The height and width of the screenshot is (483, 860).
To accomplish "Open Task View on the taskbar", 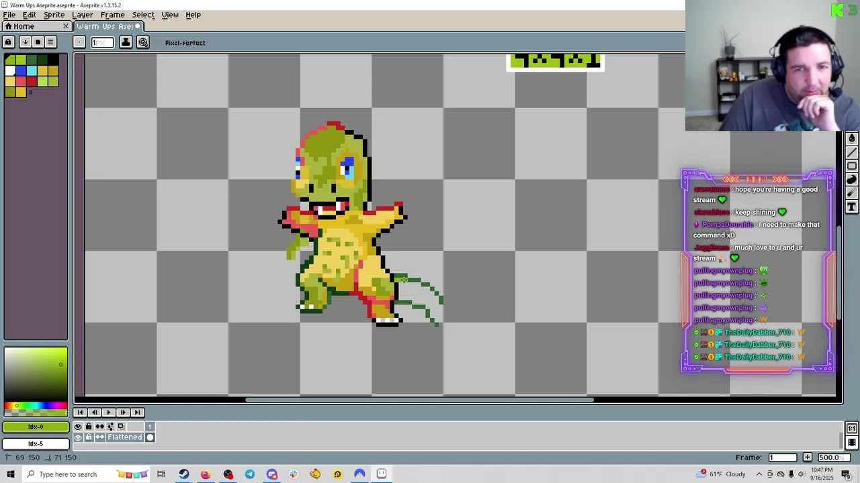I will pos(161,474).
